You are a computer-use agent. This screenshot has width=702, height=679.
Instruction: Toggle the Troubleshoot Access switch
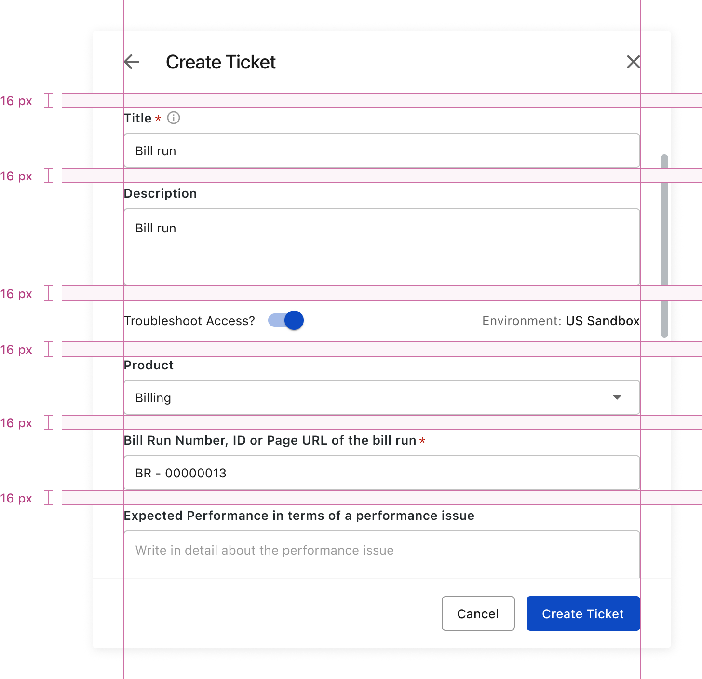[286, 321]
